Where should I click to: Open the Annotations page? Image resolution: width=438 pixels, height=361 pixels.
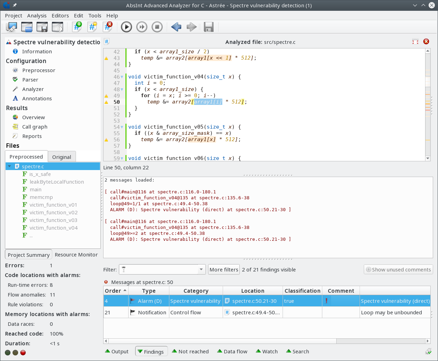pos(37,99)
